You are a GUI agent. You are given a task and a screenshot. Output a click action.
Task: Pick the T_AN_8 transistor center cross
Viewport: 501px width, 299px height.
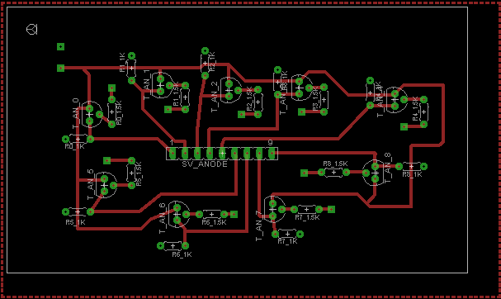[375, 173]
